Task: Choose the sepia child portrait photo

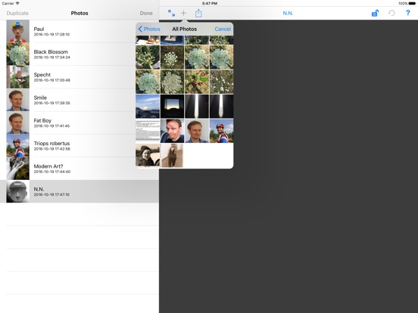Action: (148, 156)
